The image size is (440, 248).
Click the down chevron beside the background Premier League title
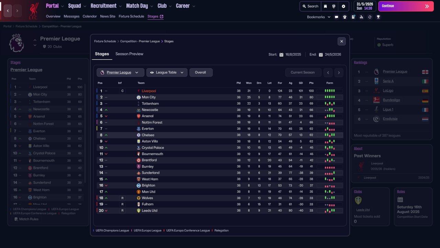point(35,45)
